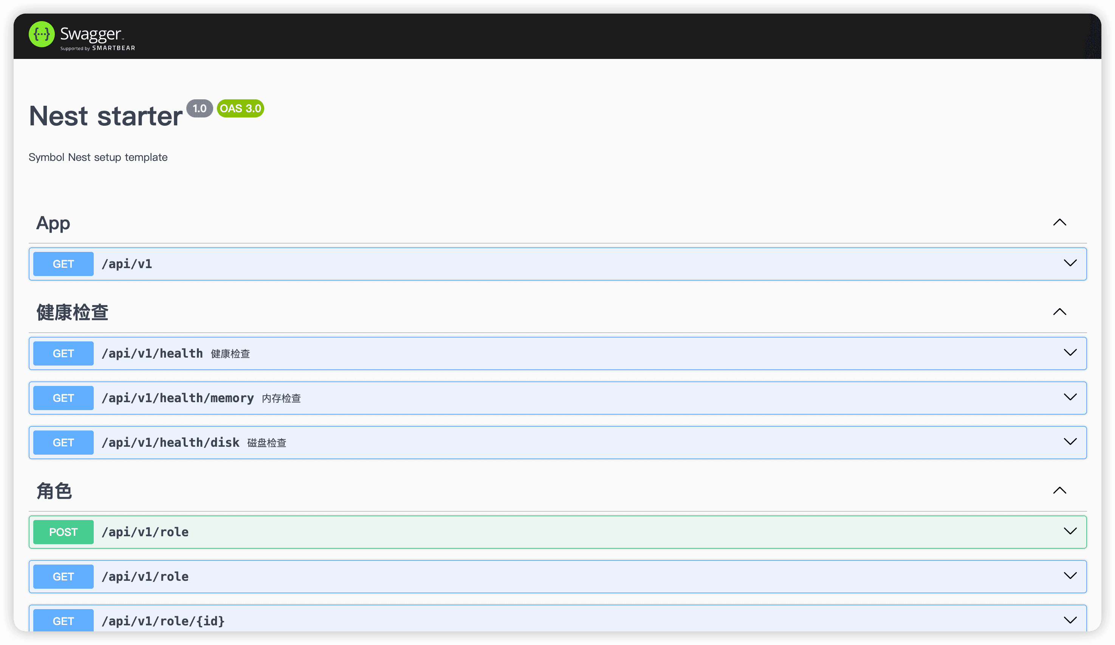Click the GET badge for /api/v1
Screen dimensions: 1115x645
pyautogui.click(x=63, y=264)
